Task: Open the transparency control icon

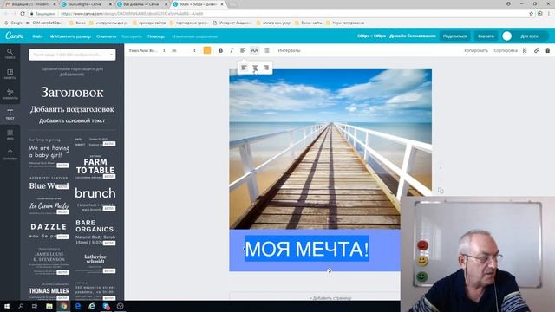Action: 525,50
